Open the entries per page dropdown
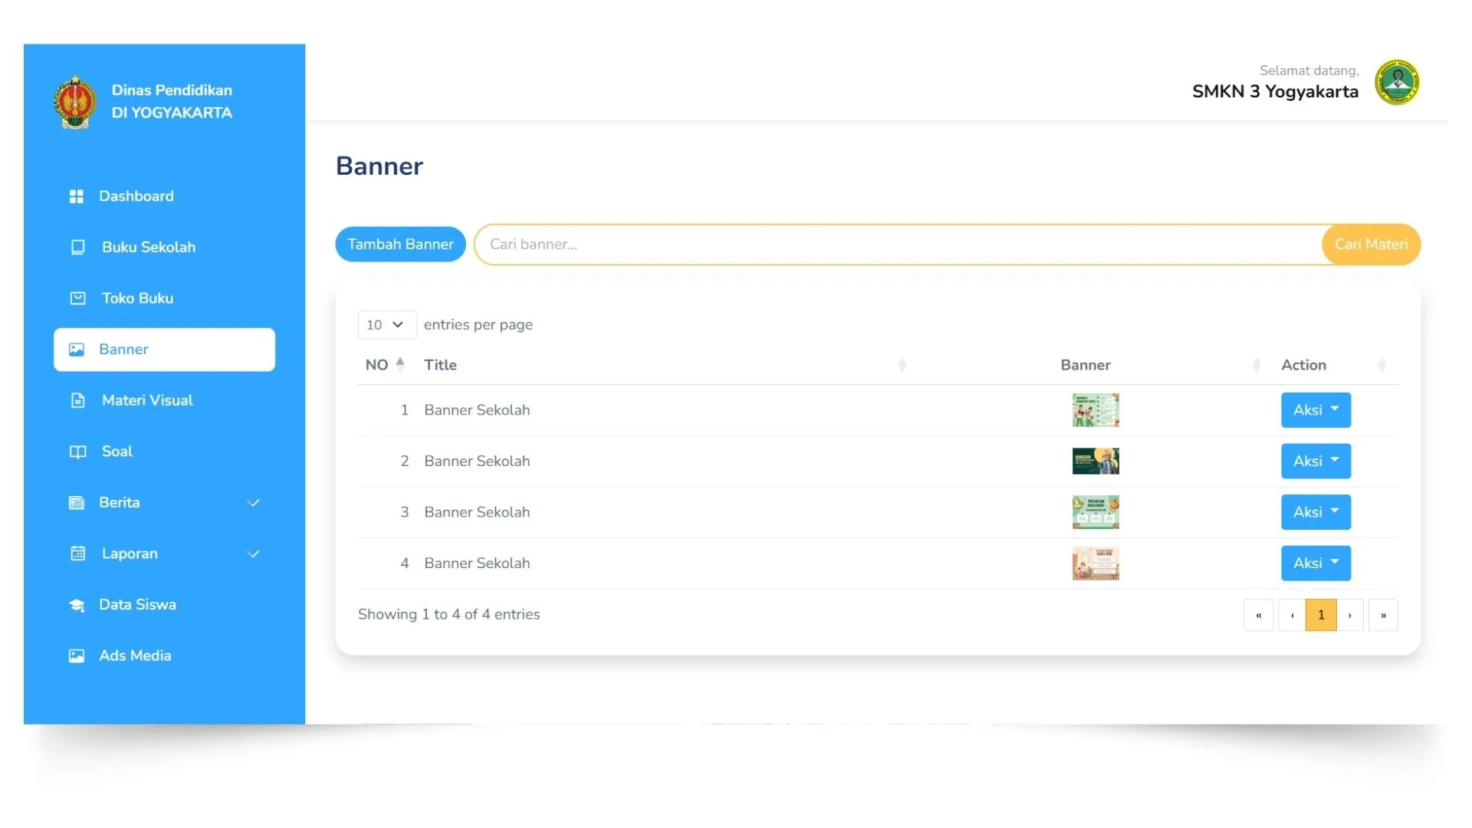1472x828 pixels. (386, 324)
